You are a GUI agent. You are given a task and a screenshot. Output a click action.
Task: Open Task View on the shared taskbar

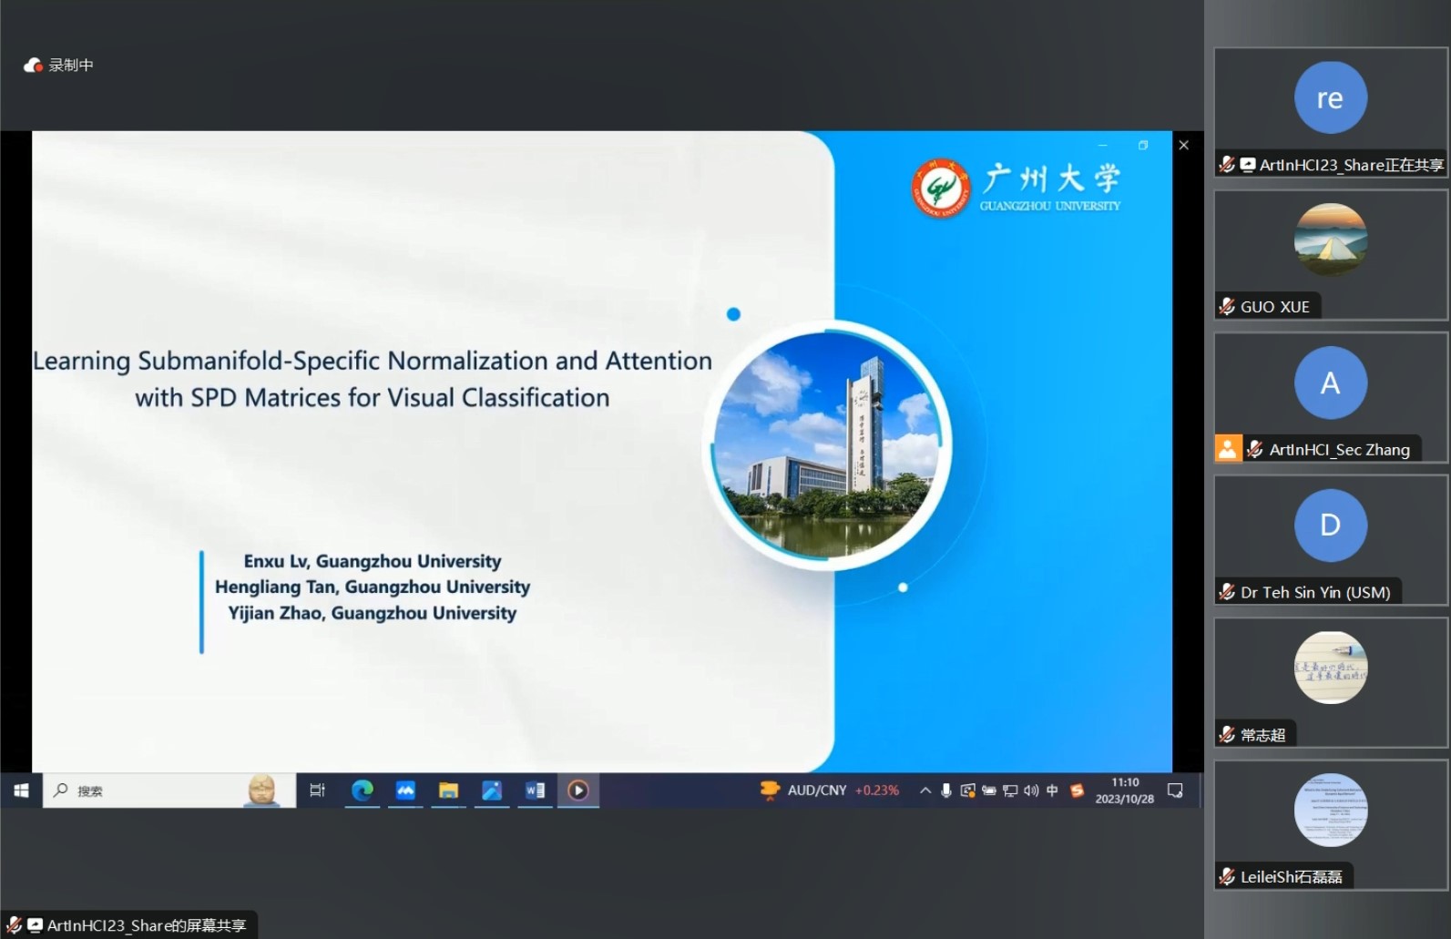[x=317, y=791]
